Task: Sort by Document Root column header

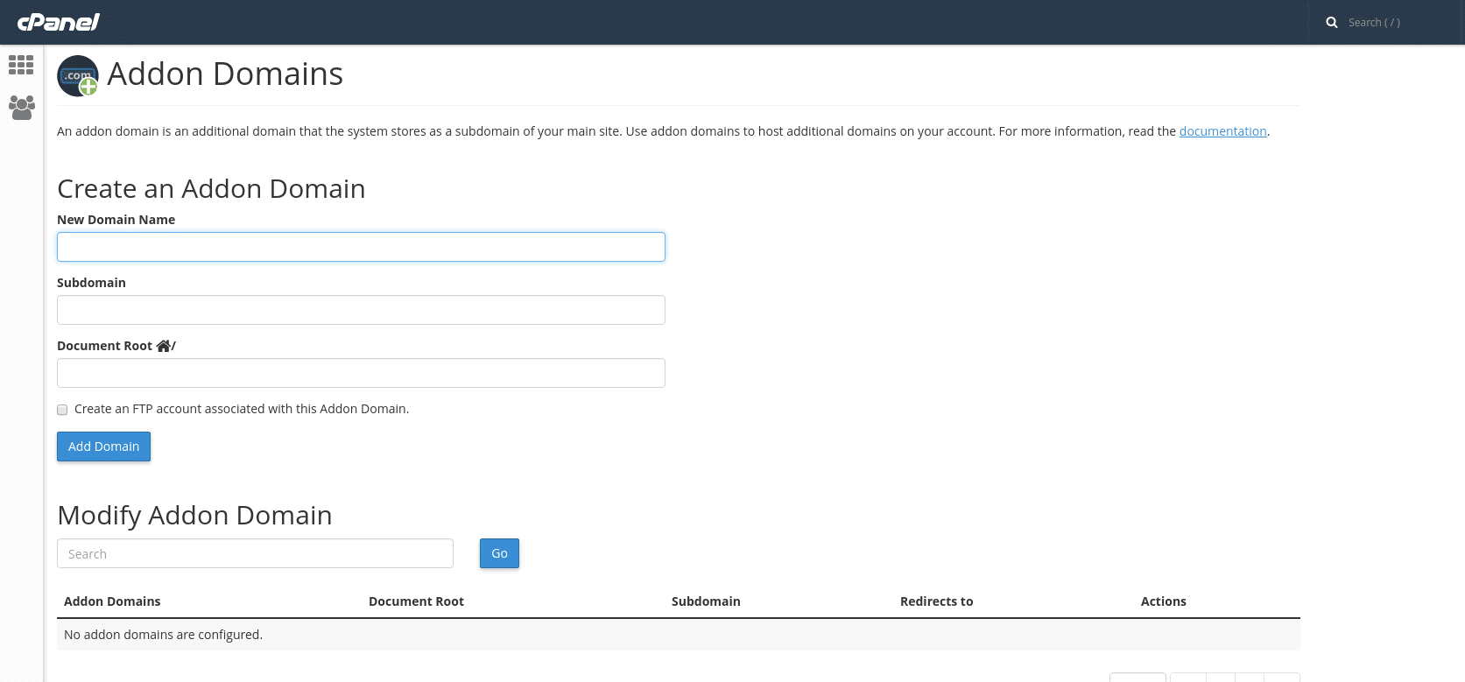Action: [416, 601]
